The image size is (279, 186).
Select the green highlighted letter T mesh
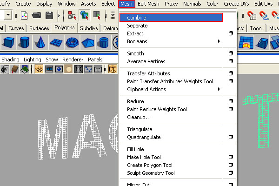point(263,121)
